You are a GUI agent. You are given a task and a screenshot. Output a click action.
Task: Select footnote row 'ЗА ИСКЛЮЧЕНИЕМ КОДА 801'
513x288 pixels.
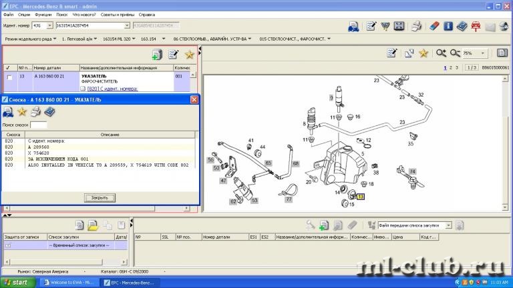(x=100, y=159)
